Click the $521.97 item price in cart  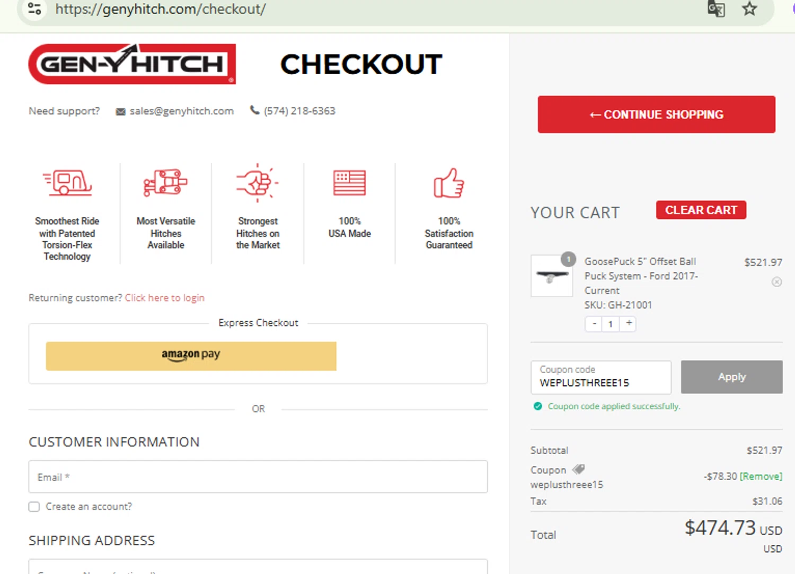coord(763,262)
